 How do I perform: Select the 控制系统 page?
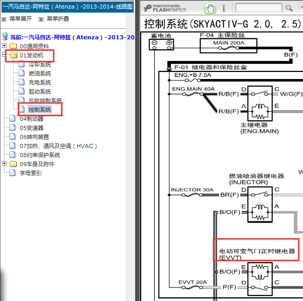pos(40,110)
